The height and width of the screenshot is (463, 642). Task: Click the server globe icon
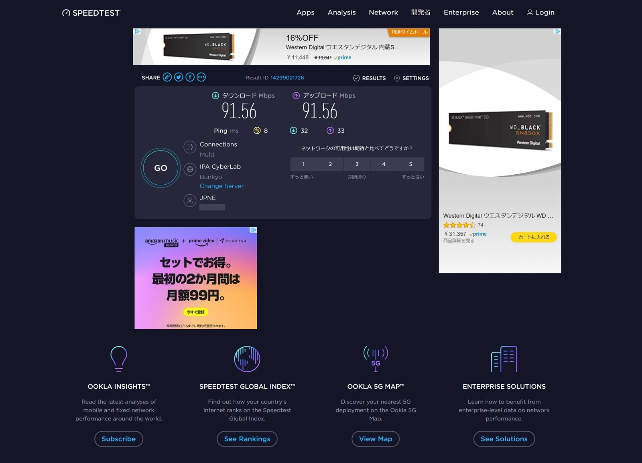pyautogui.click(x=190, y=169)
